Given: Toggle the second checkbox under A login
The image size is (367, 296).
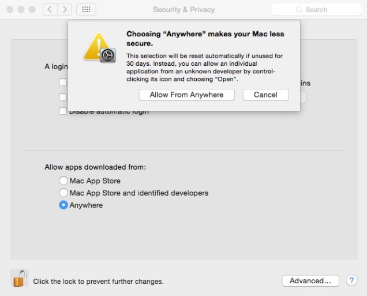Looking at the screenshot, I should [x=63, y=97].
